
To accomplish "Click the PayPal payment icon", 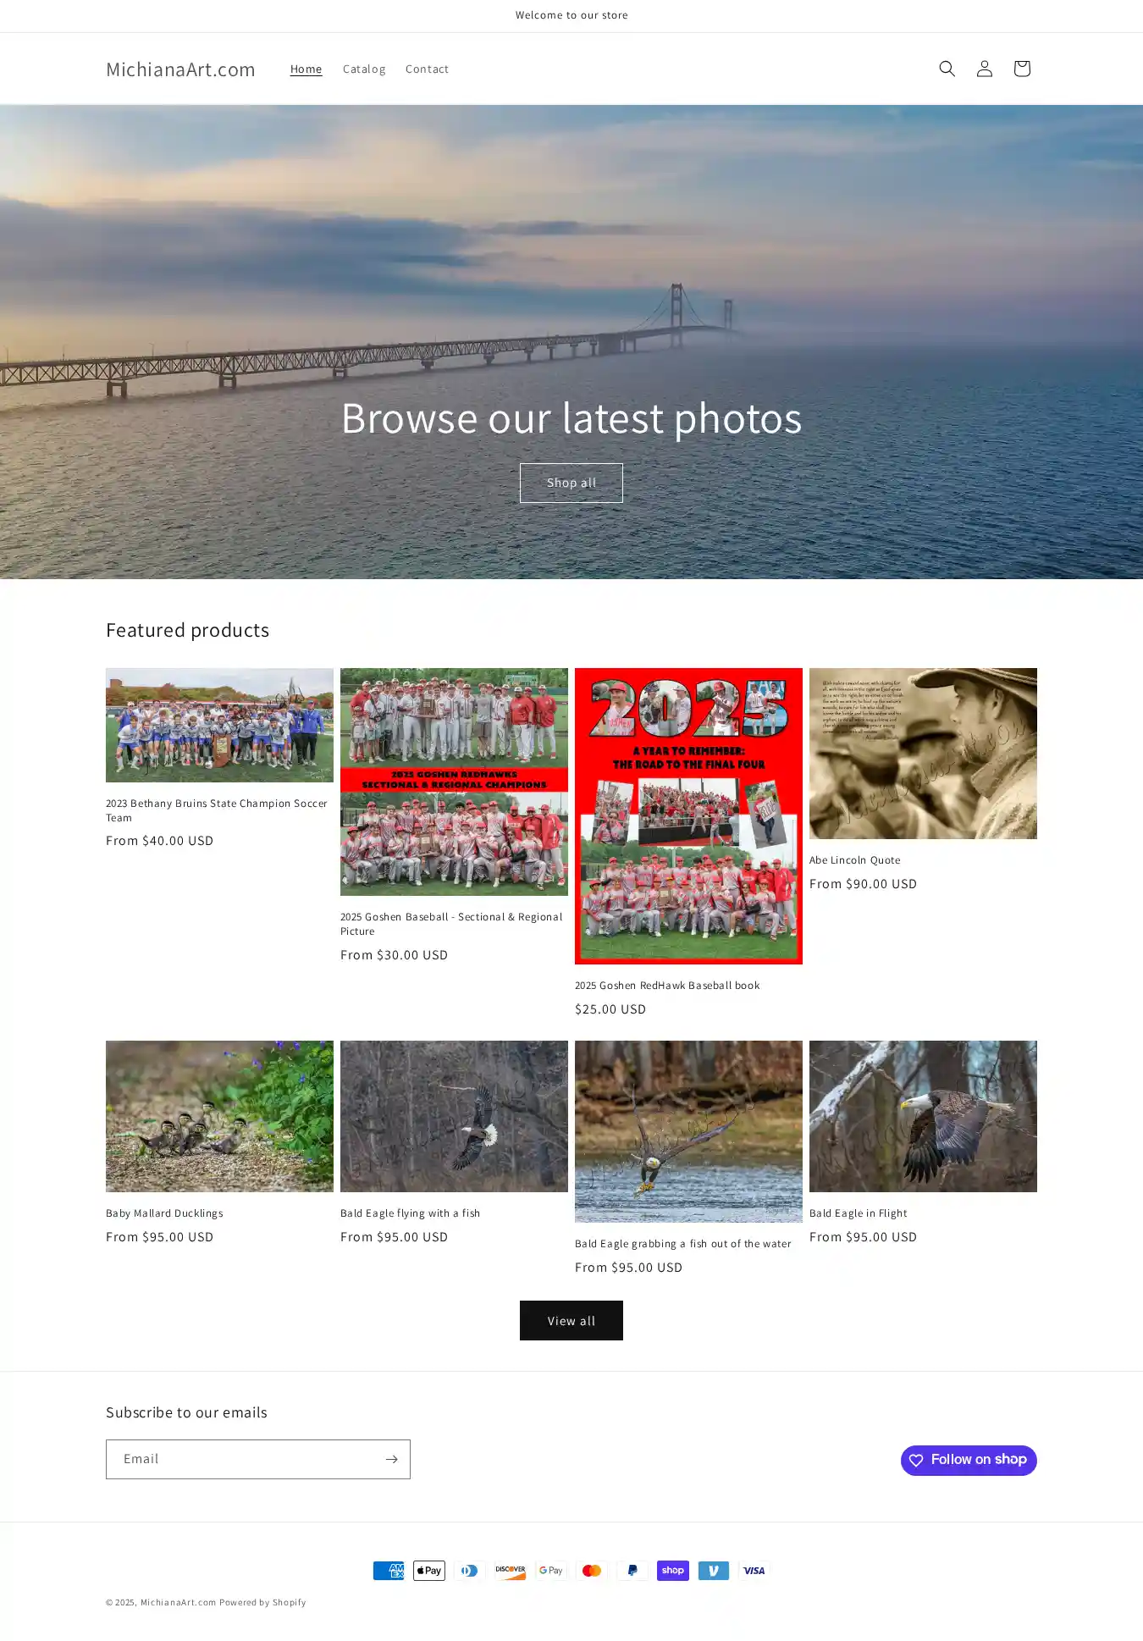I will tap(632, 1571).
